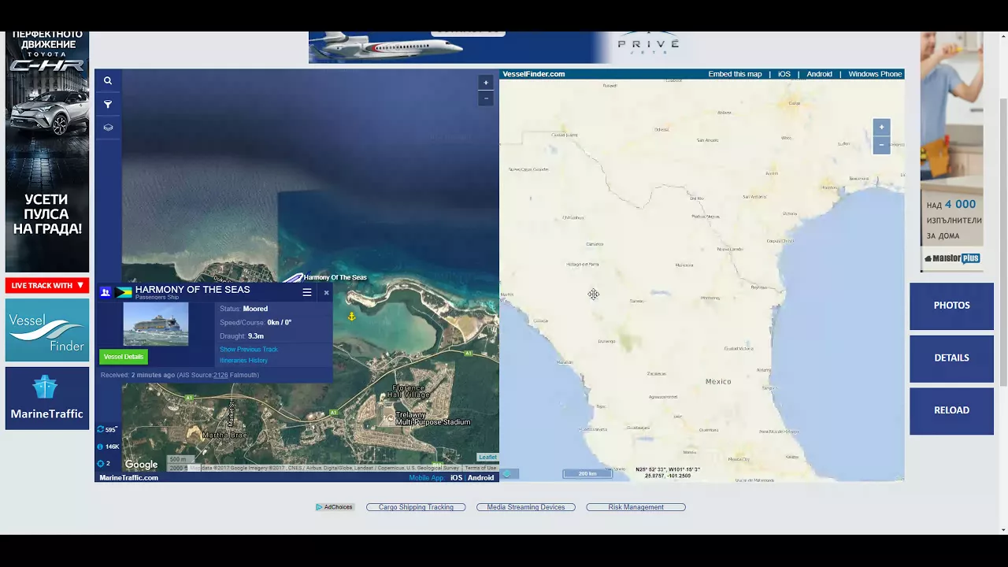The height and width of the screenshot is (567, 1008).
Task: Click the Google logo on satellite map
Action: point(141,465)
